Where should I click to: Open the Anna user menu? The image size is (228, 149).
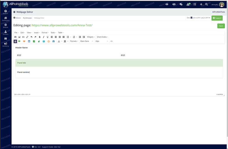[215, 5]
